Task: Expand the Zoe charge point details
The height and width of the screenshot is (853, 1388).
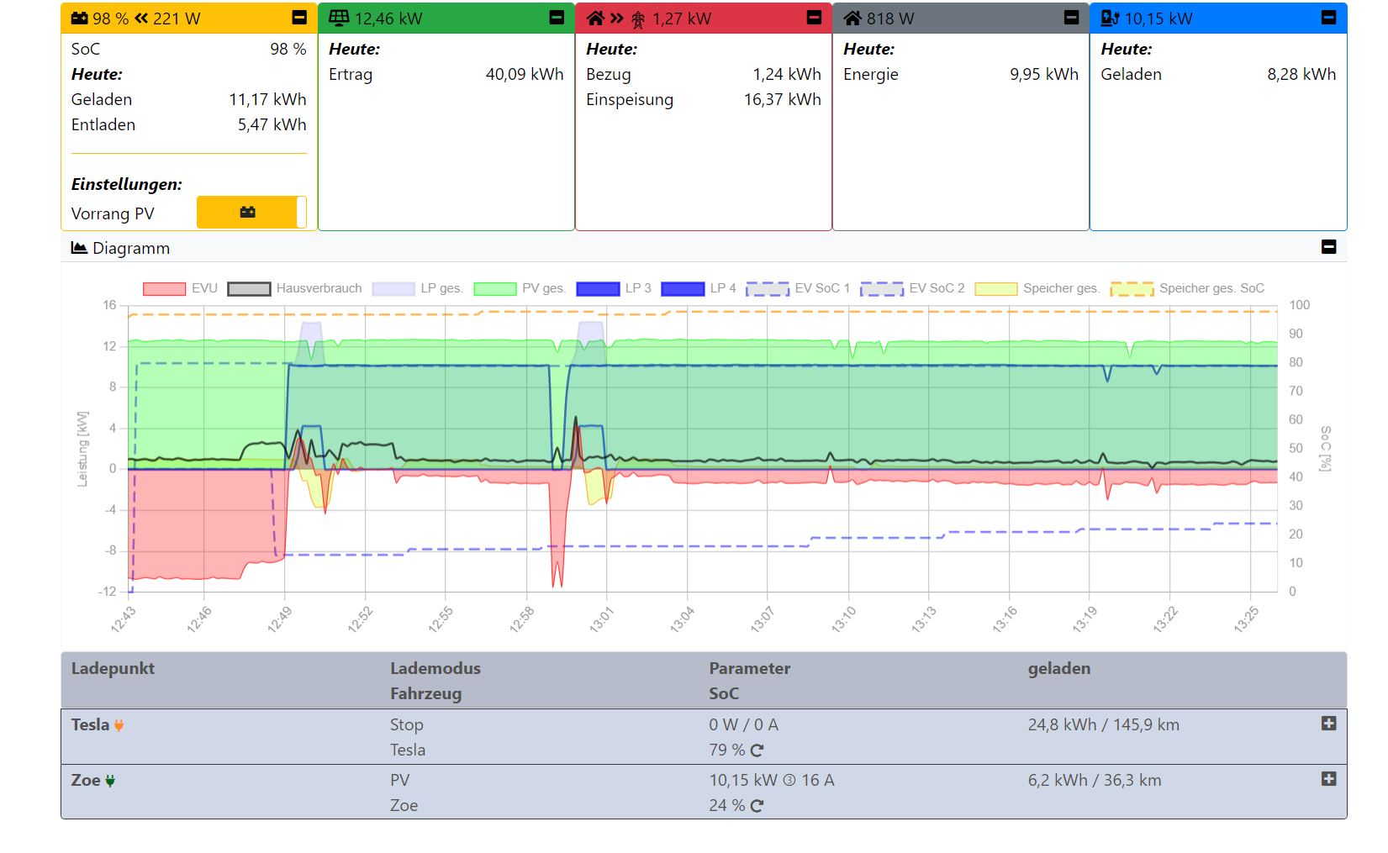Action: click(x=1328, y=779)
